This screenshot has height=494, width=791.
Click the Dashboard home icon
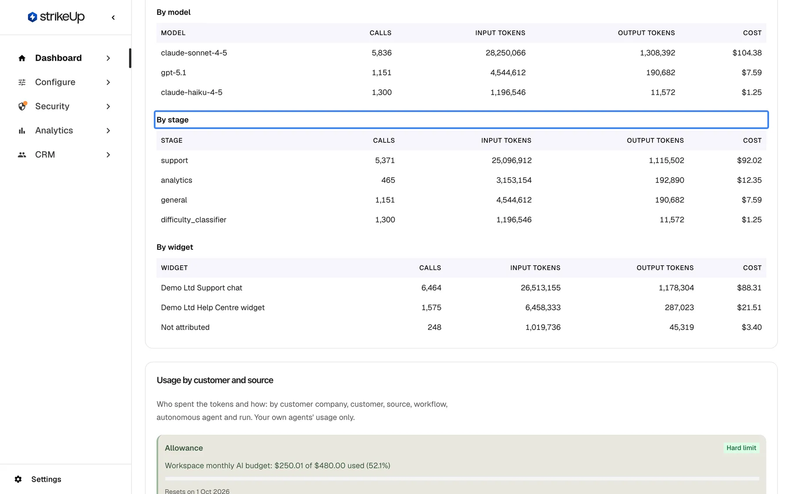22,58
